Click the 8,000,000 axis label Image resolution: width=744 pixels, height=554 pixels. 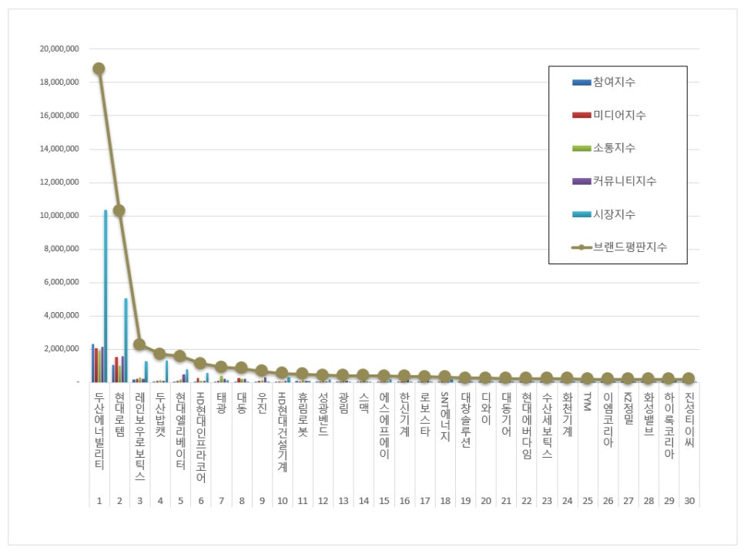(62, 248)
